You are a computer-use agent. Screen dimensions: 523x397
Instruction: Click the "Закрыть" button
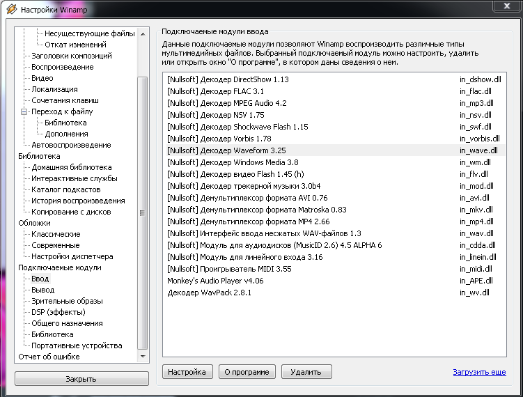coord(81,379)
